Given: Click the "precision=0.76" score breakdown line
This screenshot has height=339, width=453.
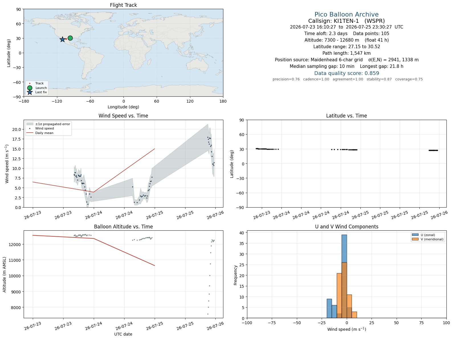Looking at the screenshot, I should coord(348,79).
